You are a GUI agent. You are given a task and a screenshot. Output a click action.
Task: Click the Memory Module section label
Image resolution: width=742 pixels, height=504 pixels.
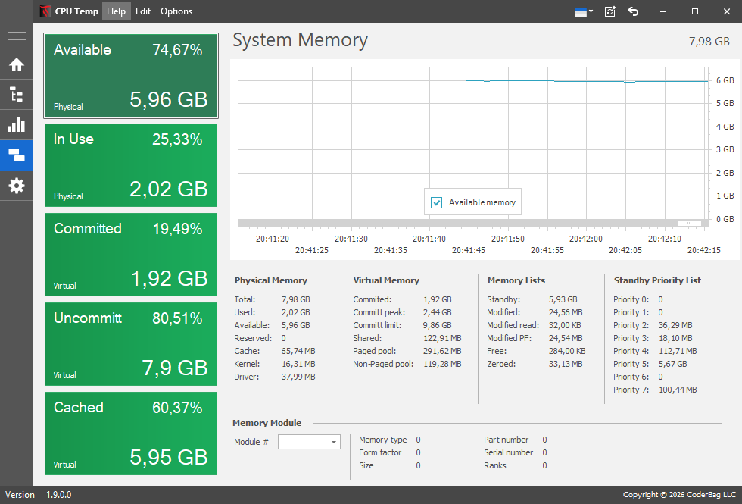pyautogui.click(x=267, y=423)
